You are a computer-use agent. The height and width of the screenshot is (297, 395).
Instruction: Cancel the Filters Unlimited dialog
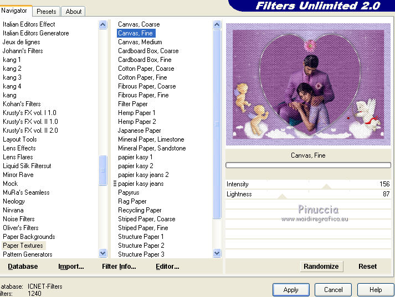334,290
